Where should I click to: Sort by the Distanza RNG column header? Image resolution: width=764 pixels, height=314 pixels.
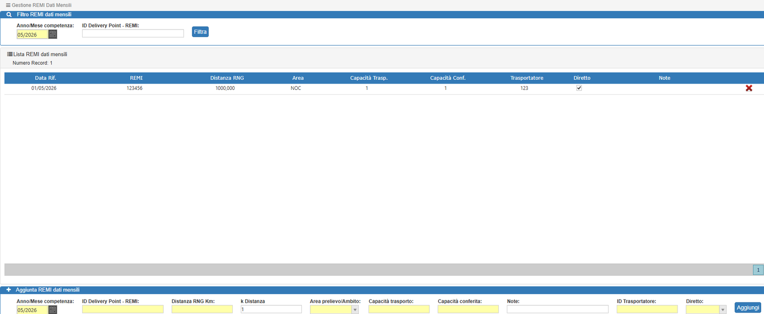coord(227,78)
